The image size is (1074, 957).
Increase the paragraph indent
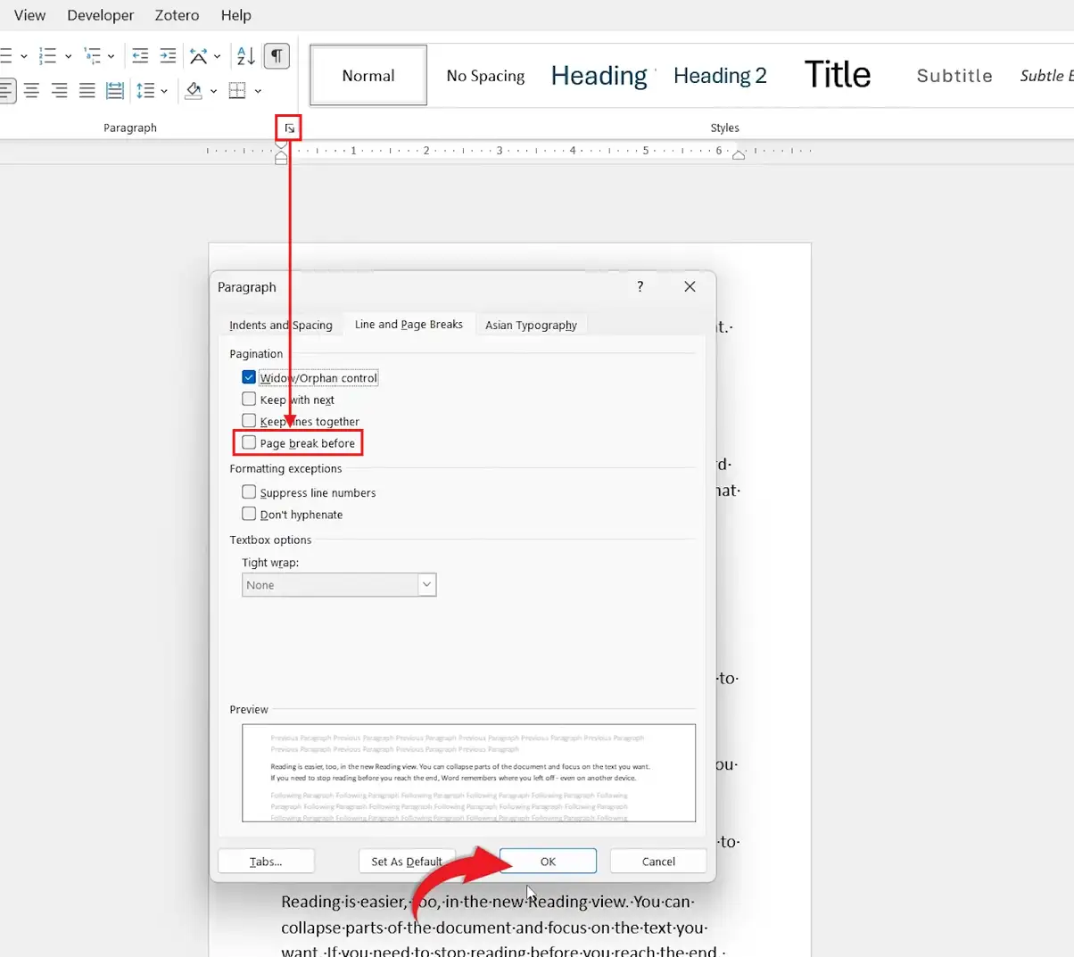click(x=168, y=56)
